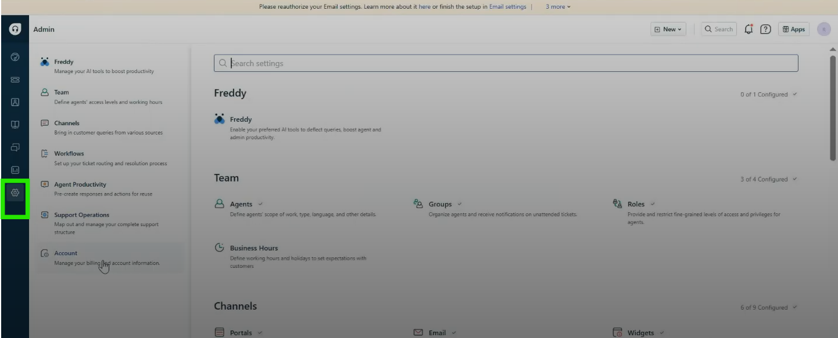Focus the Search settings field
Screen dimensions: 838x338
(506, 63)
